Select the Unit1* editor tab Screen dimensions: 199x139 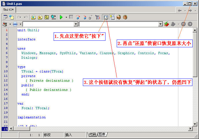[x=8, y=9]
